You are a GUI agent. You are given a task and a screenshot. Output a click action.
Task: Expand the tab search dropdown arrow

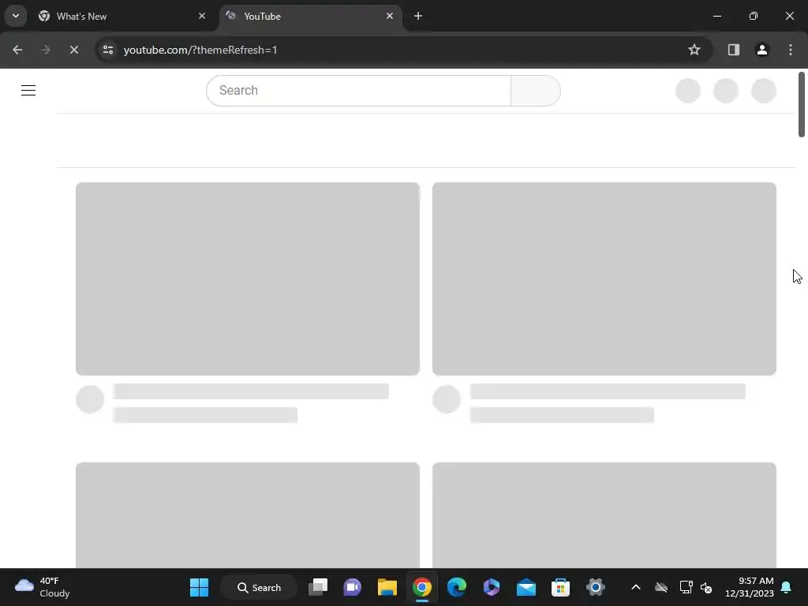(x=16, y=16)
